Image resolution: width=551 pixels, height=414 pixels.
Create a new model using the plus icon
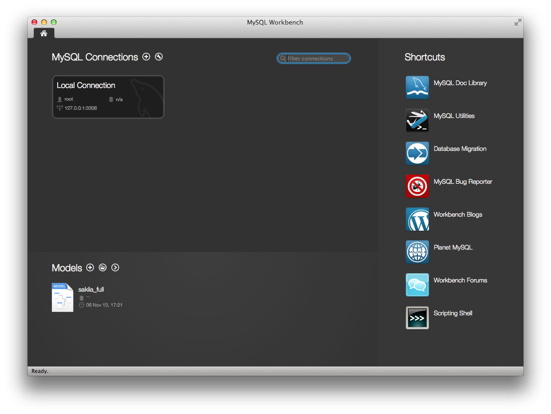[90, 267]
